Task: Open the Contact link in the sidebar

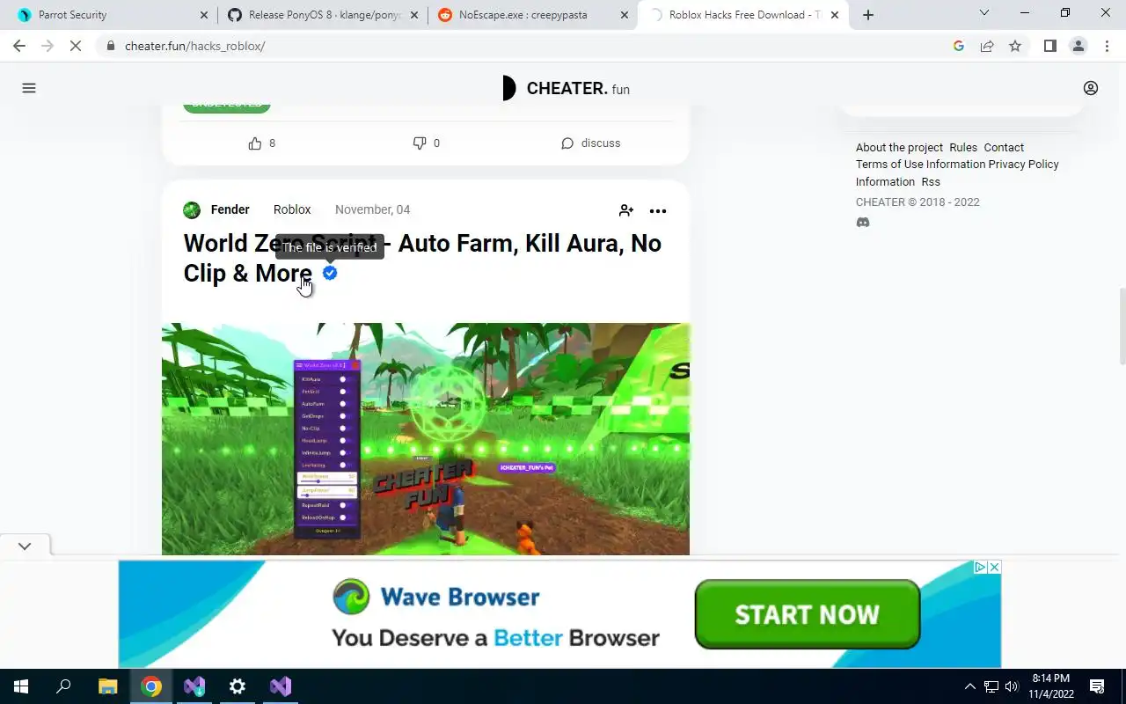Action: point(1004,148)
